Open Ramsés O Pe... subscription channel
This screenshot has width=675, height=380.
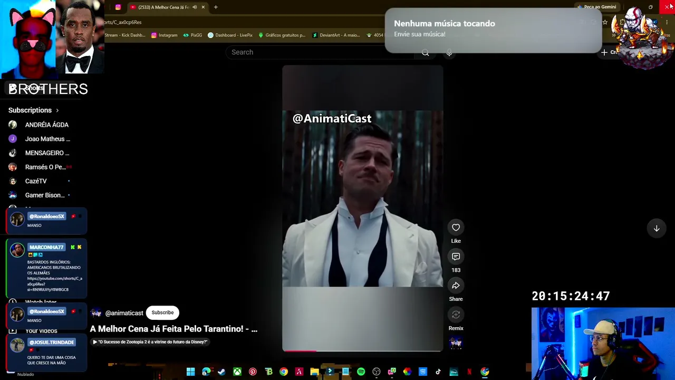pos(46,167)
